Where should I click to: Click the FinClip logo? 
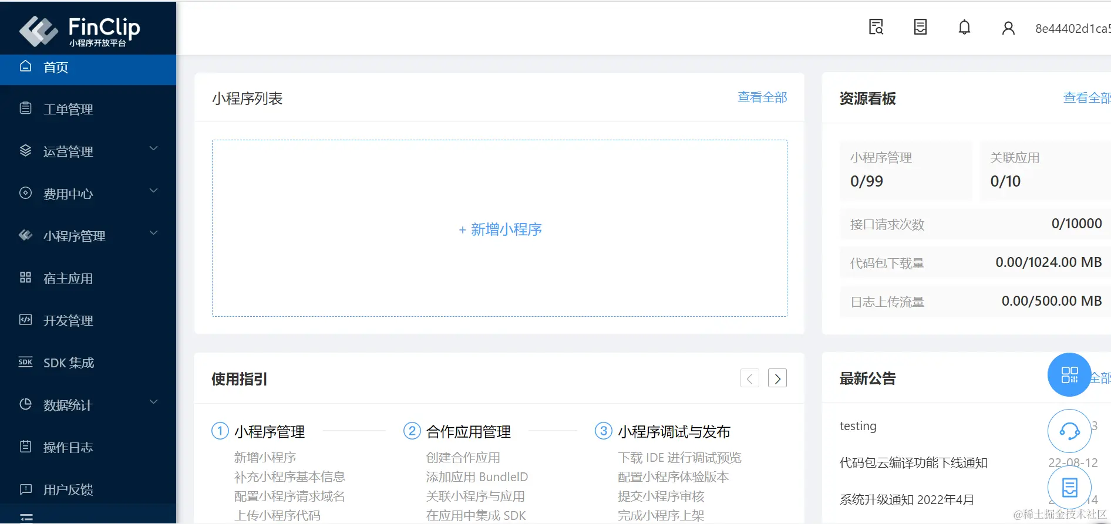(x=79, y=31)
